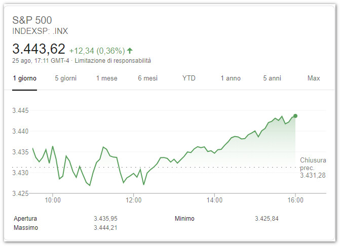340x246 pixels.
Task: Open the 'Limitazione di responsabilità' link
Action: [x=113, y=61]
